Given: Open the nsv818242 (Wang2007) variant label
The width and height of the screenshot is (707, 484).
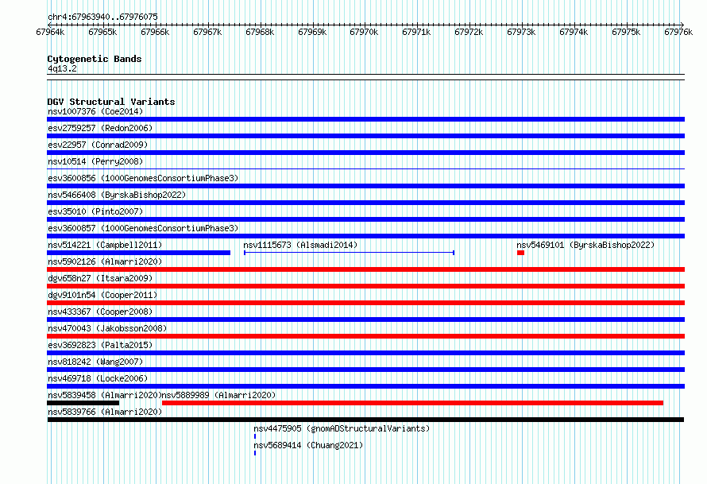Looking at the screenshot, I should coord(95,362).
